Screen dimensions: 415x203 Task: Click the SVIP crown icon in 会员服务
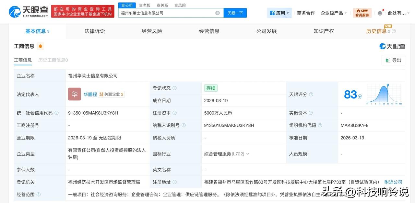pos(359,10)
